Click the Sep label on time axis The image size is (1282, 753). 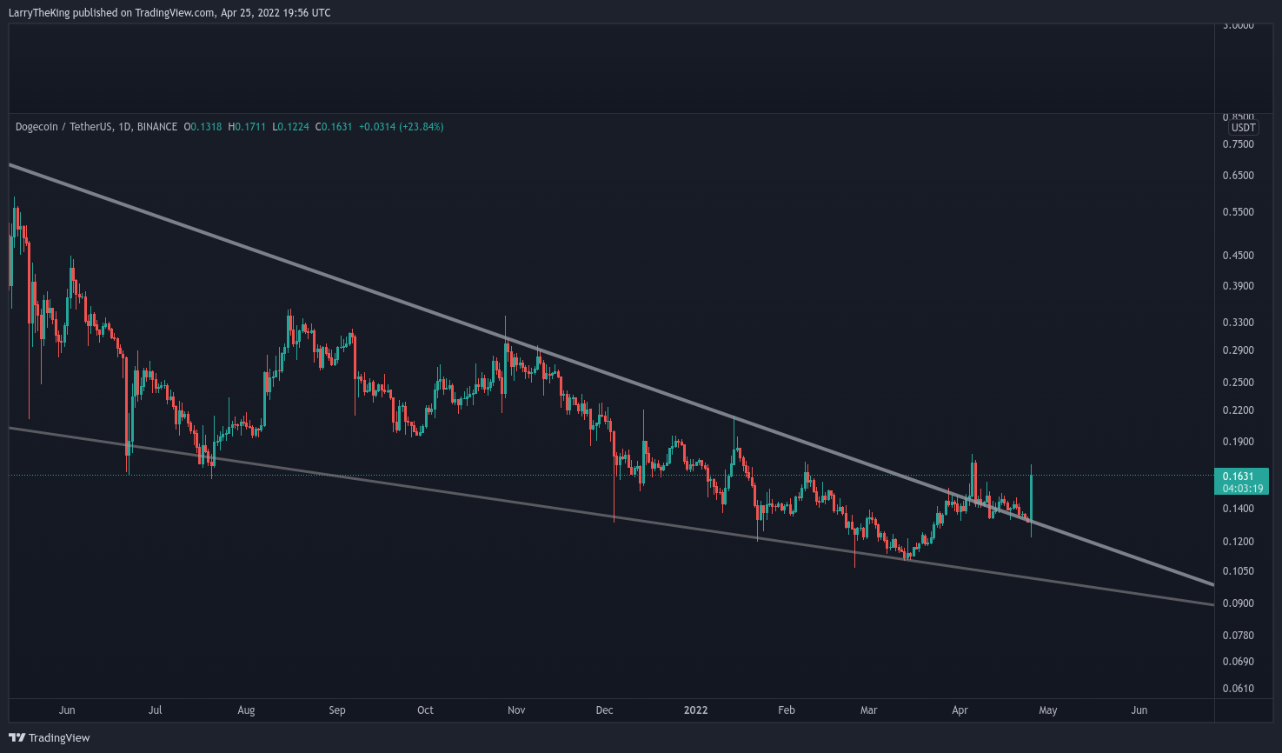(337, 710)
